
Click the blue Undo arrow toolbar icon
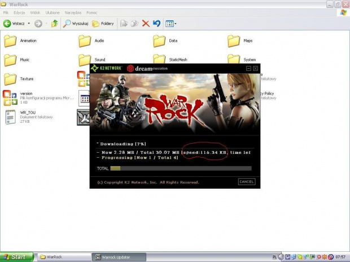[x=156, y=24]
